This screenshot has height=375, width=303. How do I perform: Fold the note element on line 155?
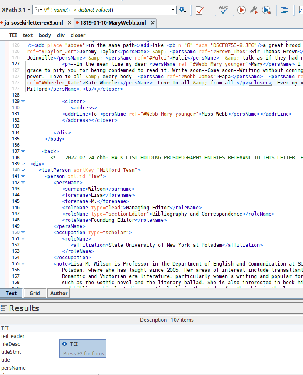click(x=23, y=263)
